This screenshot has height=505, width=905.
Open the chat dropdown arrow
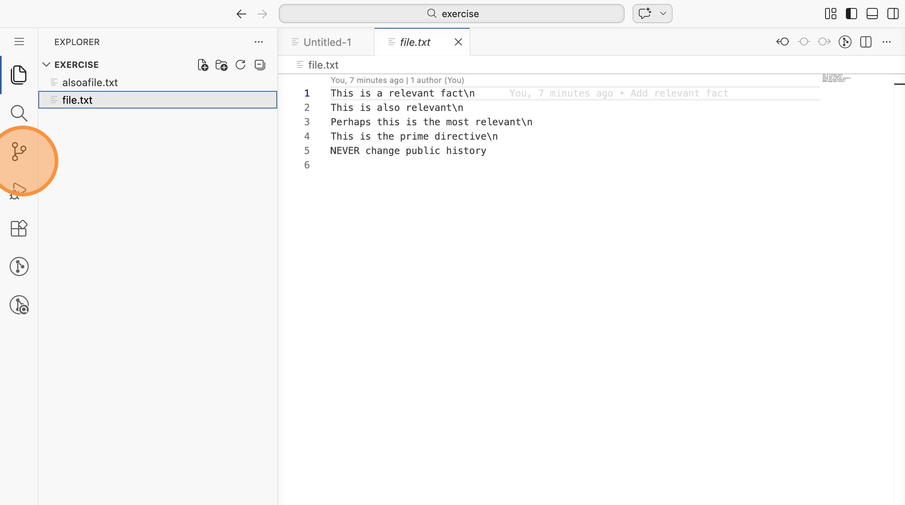click(663, 14)
